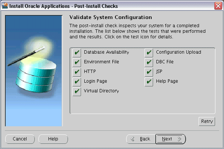Click the 'JSP' test label

point(159,71)
